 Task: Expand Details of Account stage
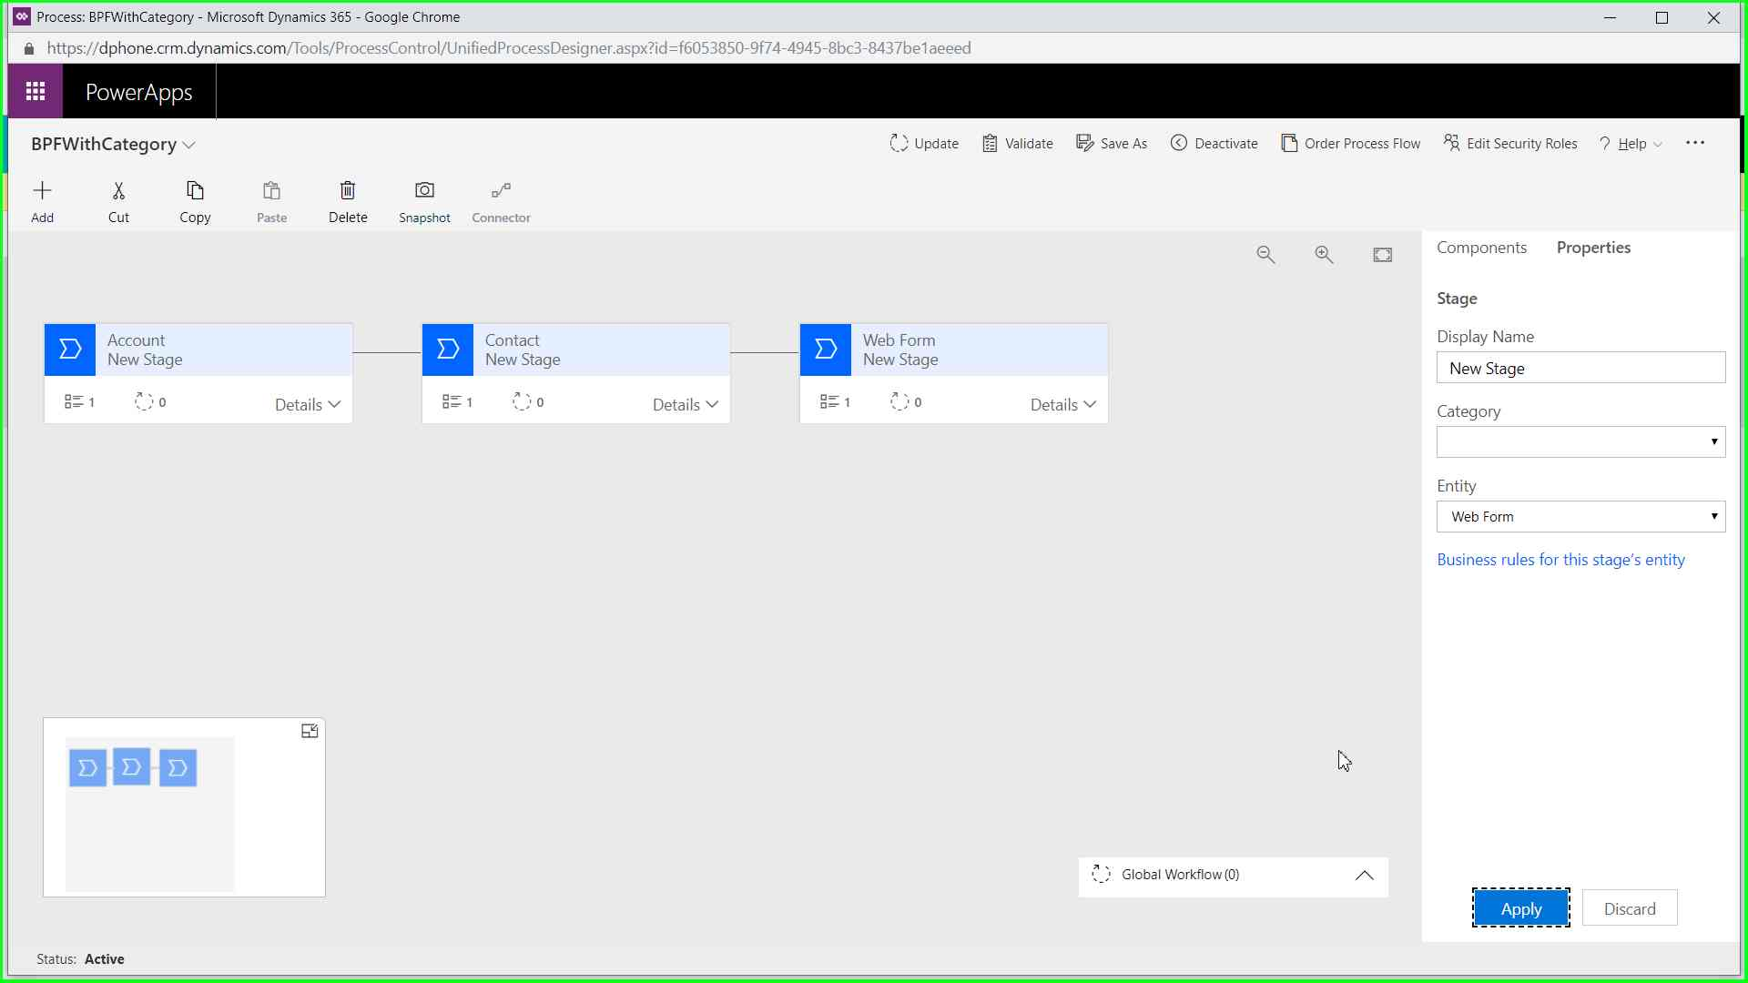[x=308, y=404]
